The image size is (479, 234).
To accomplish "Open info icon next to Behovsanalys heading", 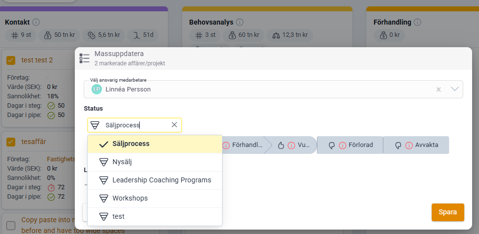I will [x=240, y=22].
